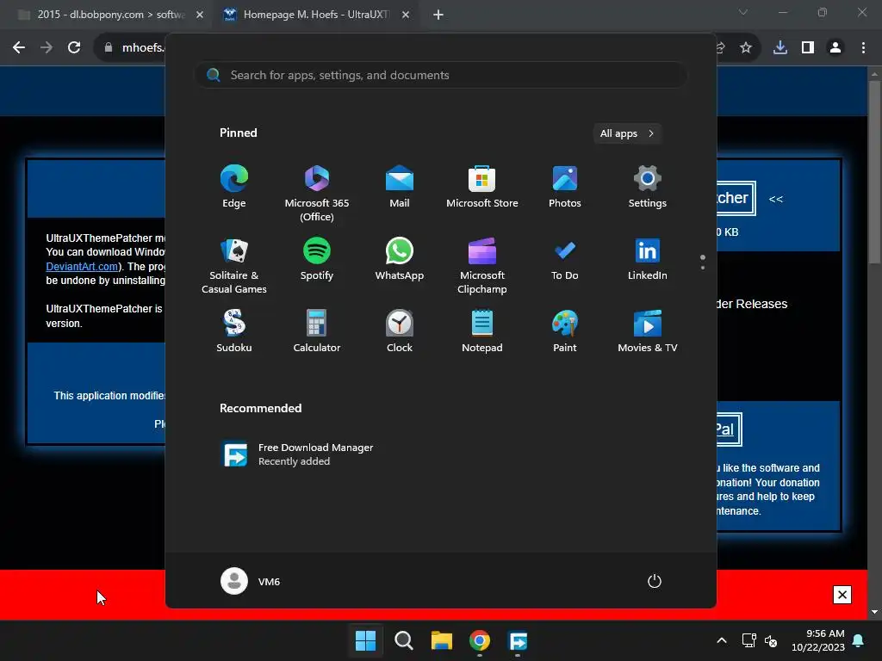This screenshot has height=661, width=882.
Task: Open the VM6 user account menu
Action: click(x=251, y=581)
